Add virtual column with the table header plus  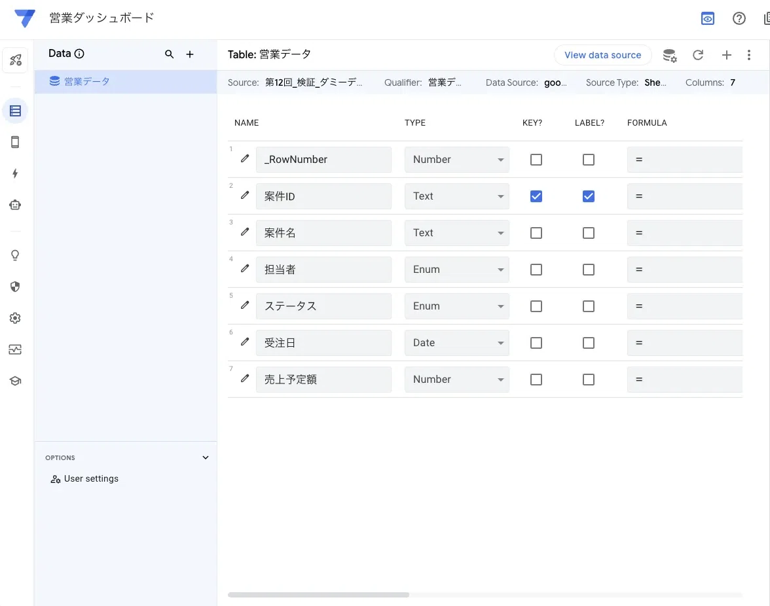coord(726,55)
